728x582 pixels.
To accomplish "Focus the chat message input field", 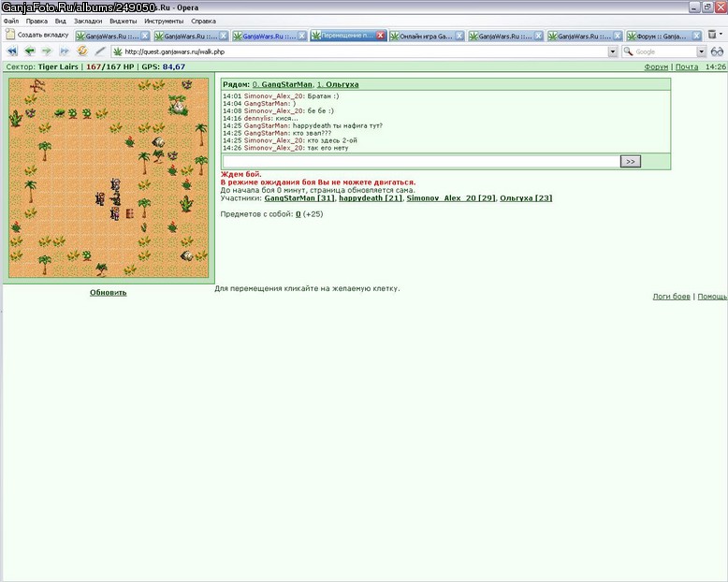I will (421, 162).
